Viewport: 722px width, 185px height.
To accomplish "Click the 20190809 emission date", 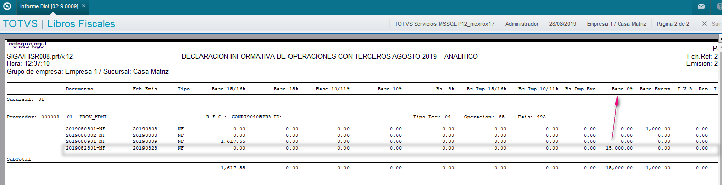I will click(145, 141).
